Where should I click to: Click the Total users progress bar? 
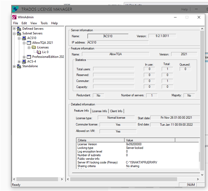click(114, 69)
